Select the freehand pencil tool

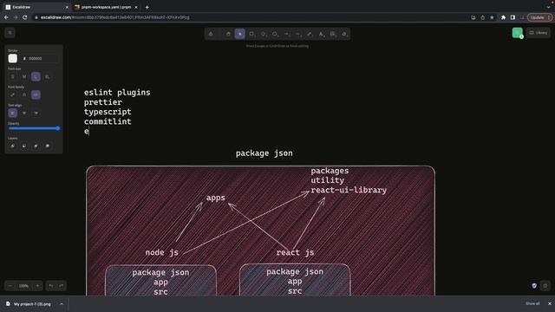click(310, 34)
